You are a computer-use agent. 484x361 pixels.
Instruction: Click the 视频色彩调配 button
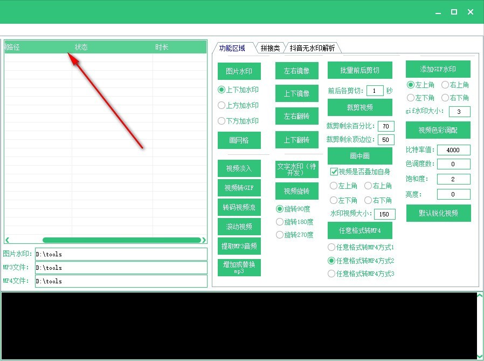tap(438, 130)
